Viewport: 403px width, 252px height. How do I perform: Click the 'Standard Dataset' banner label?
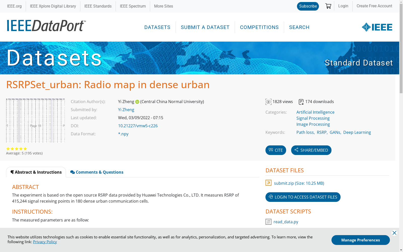click(359, 63)
